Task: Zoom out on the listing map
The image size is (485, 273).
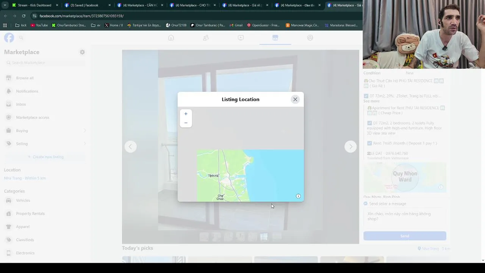Action: point(186,123)
